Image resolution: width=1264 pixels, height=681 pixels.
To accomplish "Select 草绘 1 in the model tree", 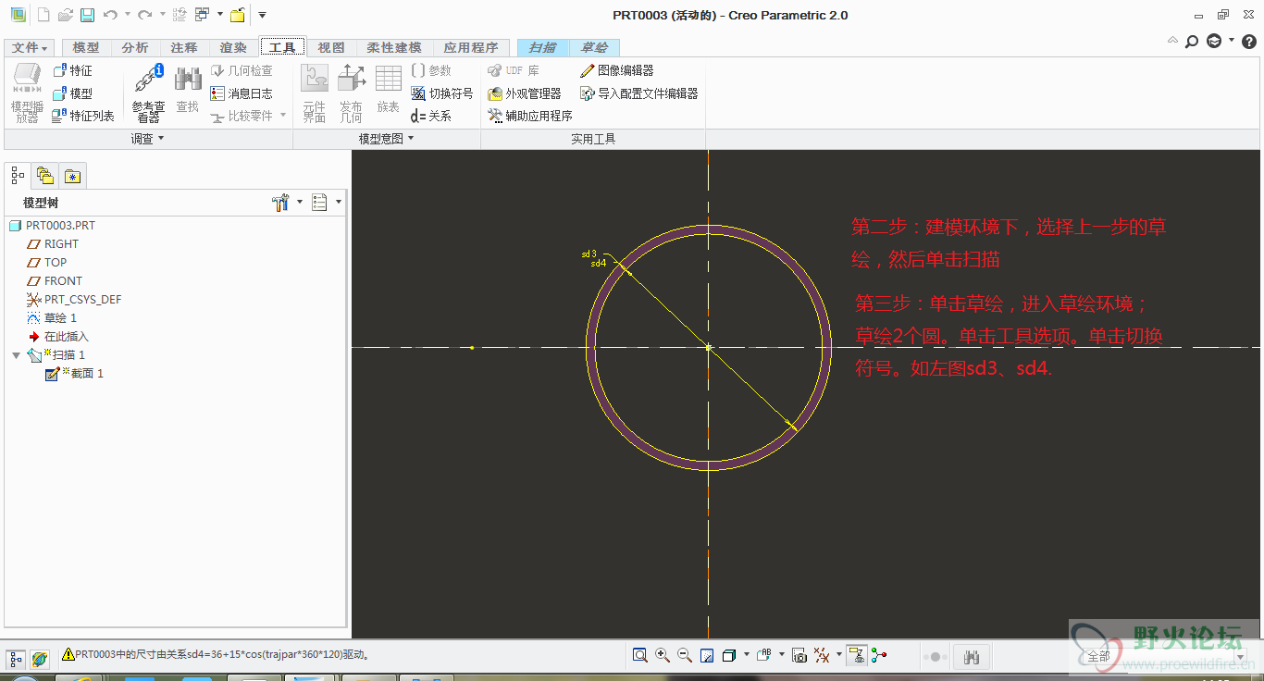I will [60, 318].
